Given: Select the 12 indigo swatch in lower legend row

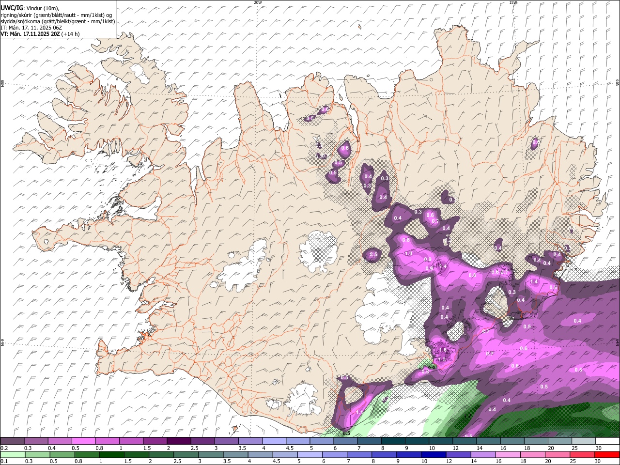Looking at the screenshot, I should [x=459, y=454].
